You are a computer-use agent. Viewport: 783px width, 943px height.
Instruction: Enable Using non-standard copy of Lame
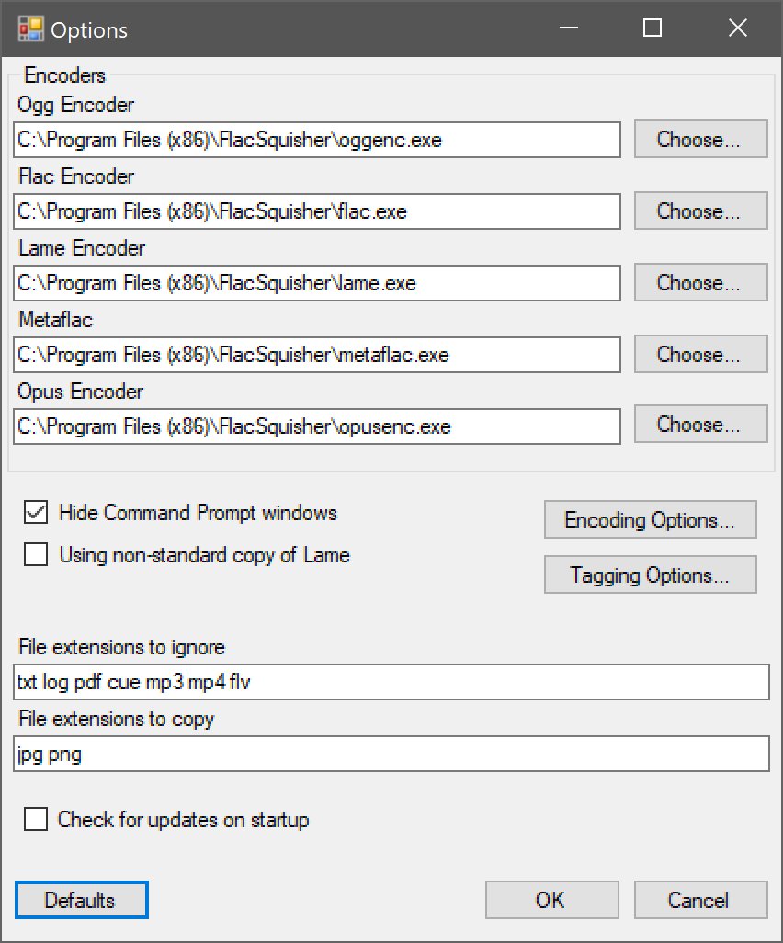pyautogui.click(x=37, y=555)
